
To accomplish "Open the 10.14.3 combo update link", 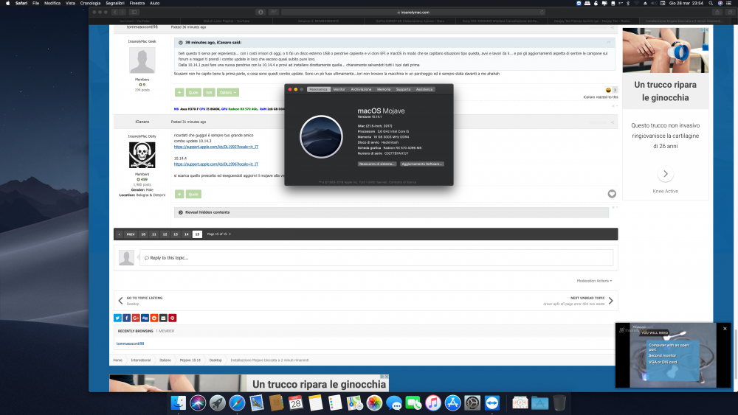I will pos(216,147).
